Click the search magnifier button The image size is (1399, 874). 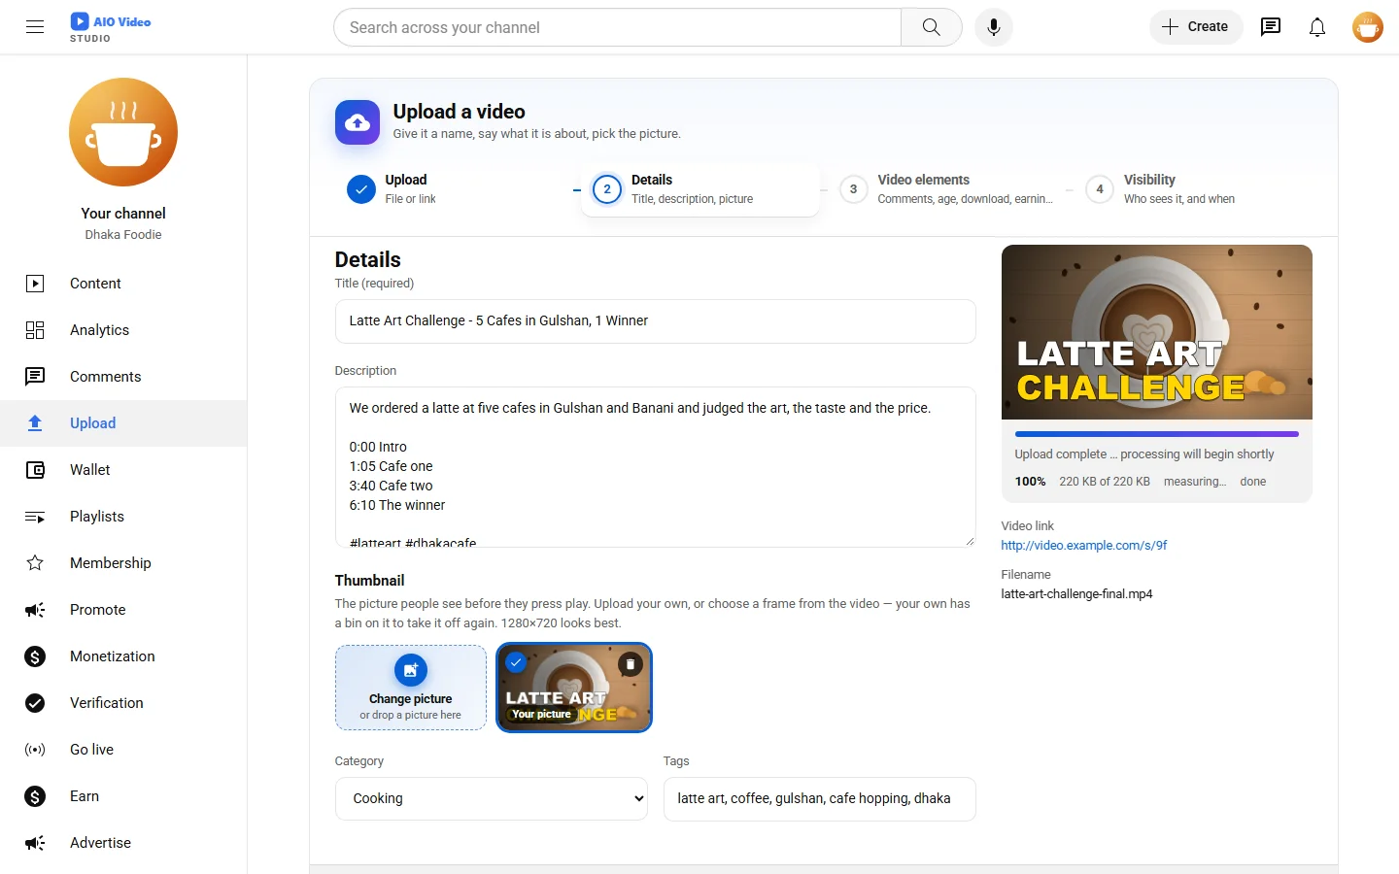931,27
